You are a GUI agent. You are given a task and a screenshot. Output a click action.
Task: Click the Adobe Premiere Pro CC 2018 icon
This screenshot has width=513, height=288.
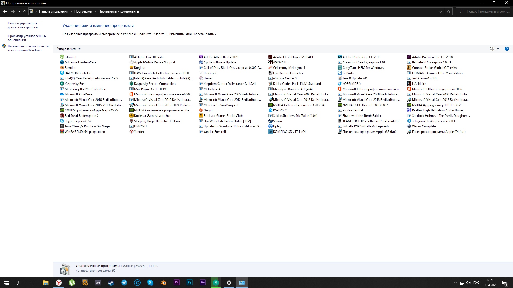(409, 57)
